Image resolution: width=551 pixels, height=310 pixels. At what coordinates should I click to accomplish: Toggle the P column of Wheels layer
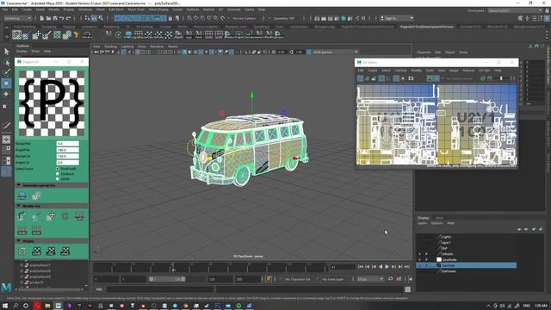(427, 254)
